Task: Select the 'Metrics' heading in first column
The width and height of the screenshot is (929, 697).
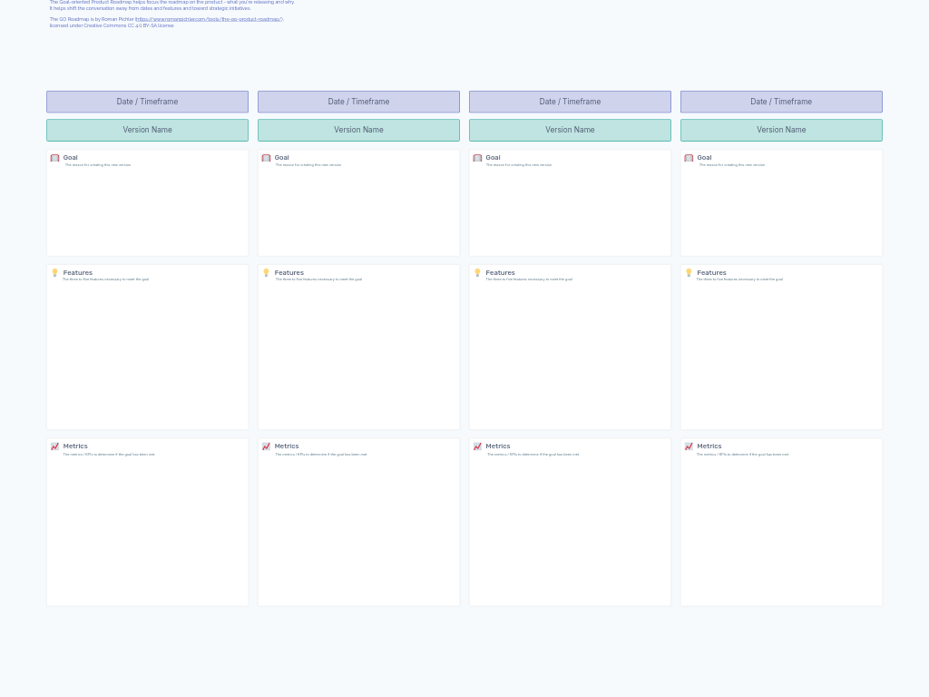Action: (x=75, y=447)
